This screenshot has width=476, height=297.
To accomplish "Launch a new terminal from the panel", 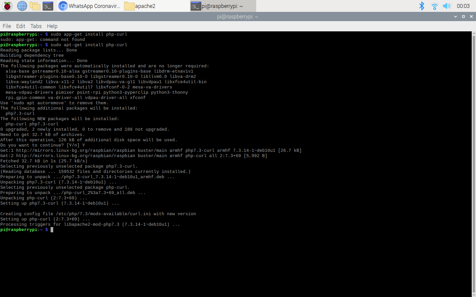I will click(48, 6).
